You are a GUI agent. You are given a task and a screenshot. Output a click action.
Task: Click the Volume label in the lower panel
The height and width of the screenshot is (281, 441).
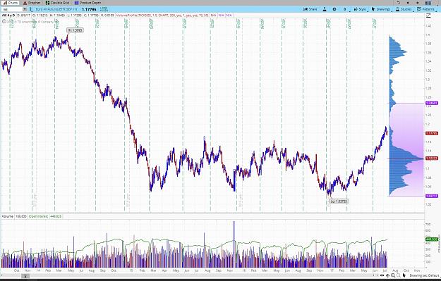pos(8,216)
